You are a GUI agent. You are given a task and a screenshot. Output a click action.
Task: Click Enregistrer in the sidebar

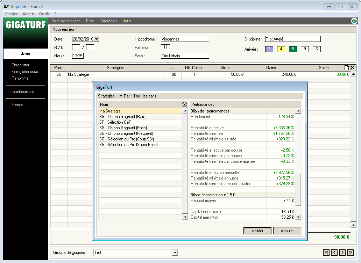20,65
